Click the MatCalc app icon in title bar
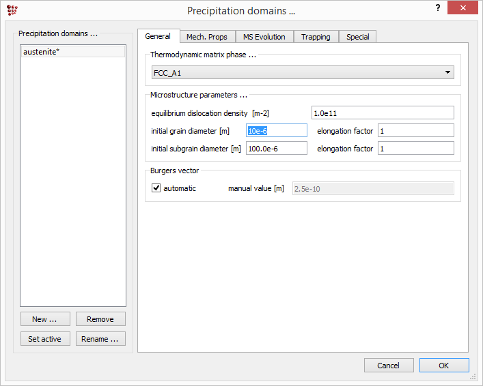The image size is (483, 386). click(12, 10)
